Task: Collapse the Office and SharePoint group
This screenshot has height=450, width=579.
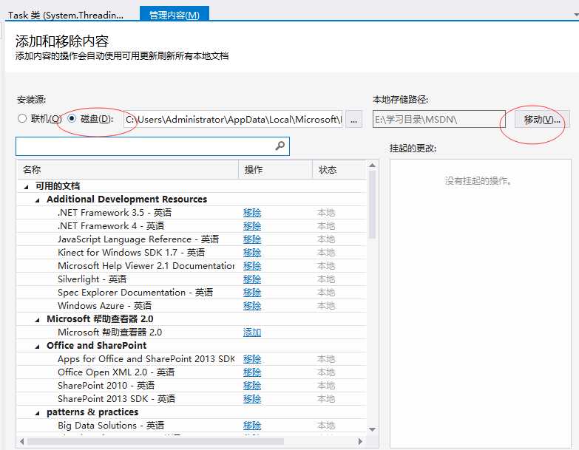Action: (37, 347)
